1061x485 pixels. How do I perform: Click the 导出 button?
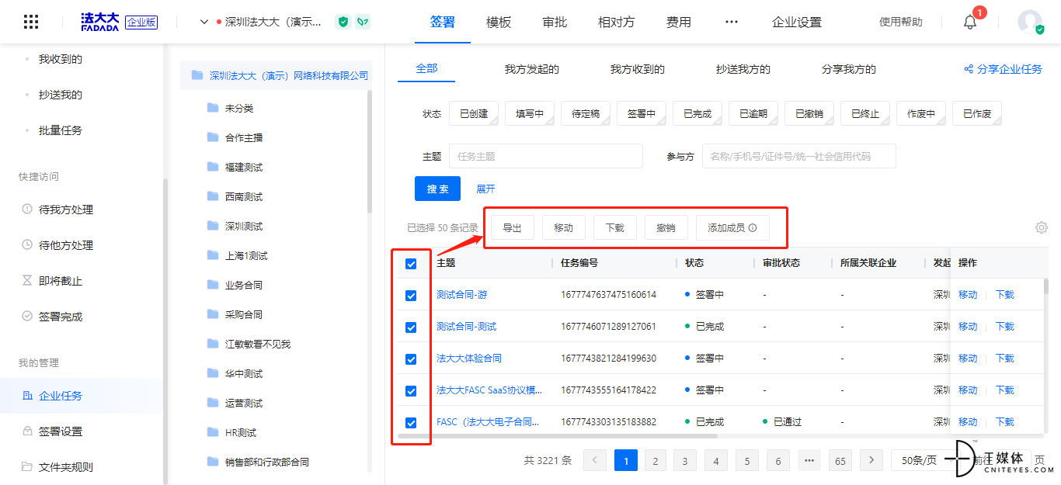[x=512, y=228]
